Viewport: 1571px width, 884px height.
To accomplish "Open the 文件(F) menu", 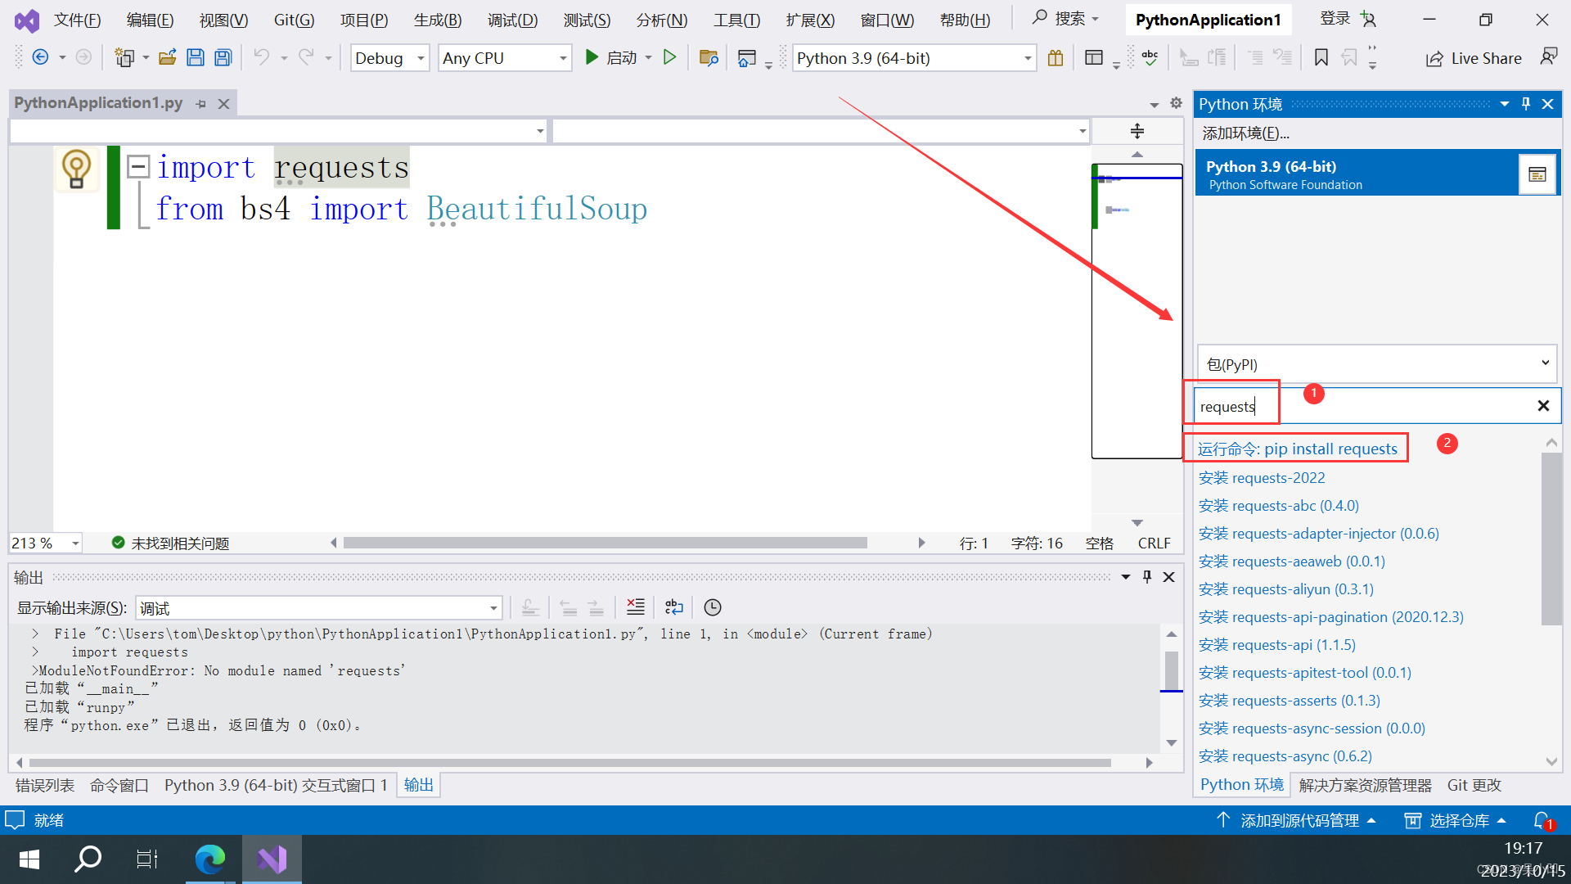I will pyautogui.click(x=77, y=20).
